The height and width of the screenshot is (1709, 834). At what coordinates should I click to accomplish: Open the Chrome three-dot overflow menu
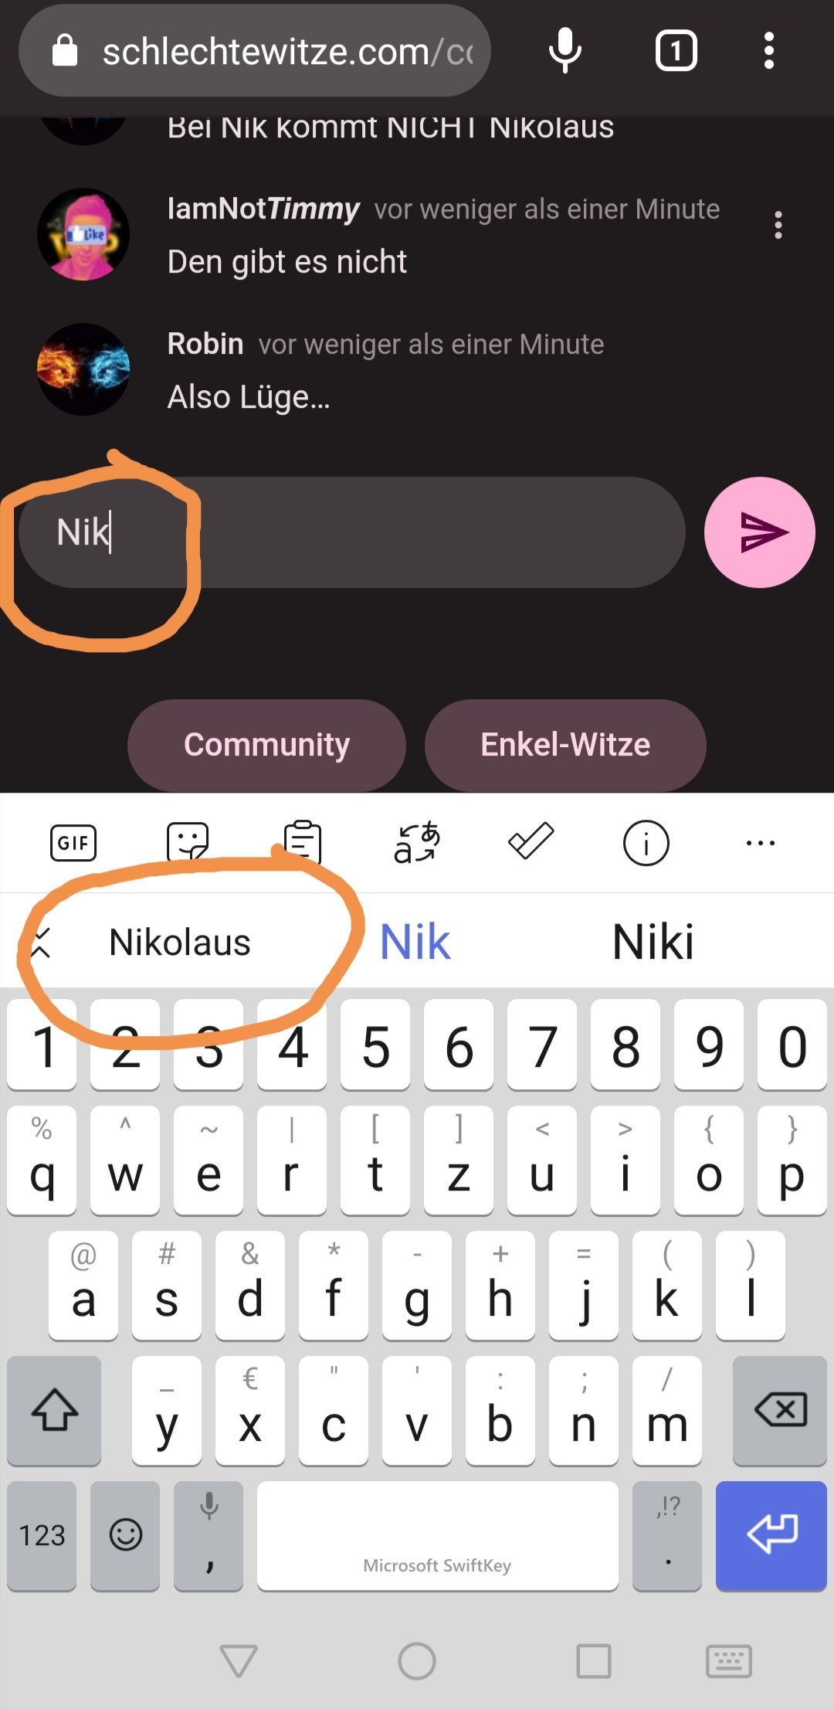tap(768, 51)
